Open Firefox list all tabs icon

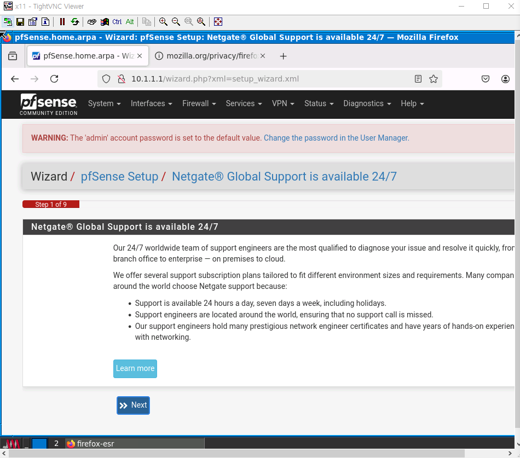click(x=13, y=56)
